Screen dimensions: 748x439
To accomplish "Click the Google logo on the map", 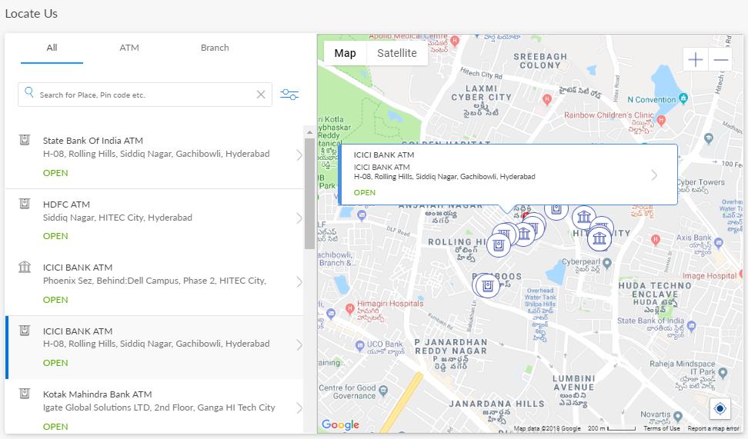I will coord(340,425).
